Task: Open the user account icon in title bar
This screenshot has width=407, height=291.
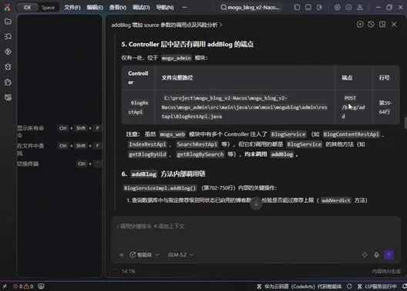Action: pyautogui.click(x=360, y=7)
